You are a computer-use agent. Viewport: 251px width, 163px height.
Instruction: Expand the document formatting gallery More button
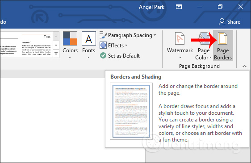[x=56, y=54]
